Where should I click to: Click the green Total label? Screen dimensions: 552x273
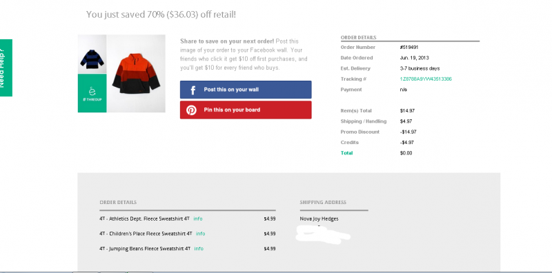(347, 153)
